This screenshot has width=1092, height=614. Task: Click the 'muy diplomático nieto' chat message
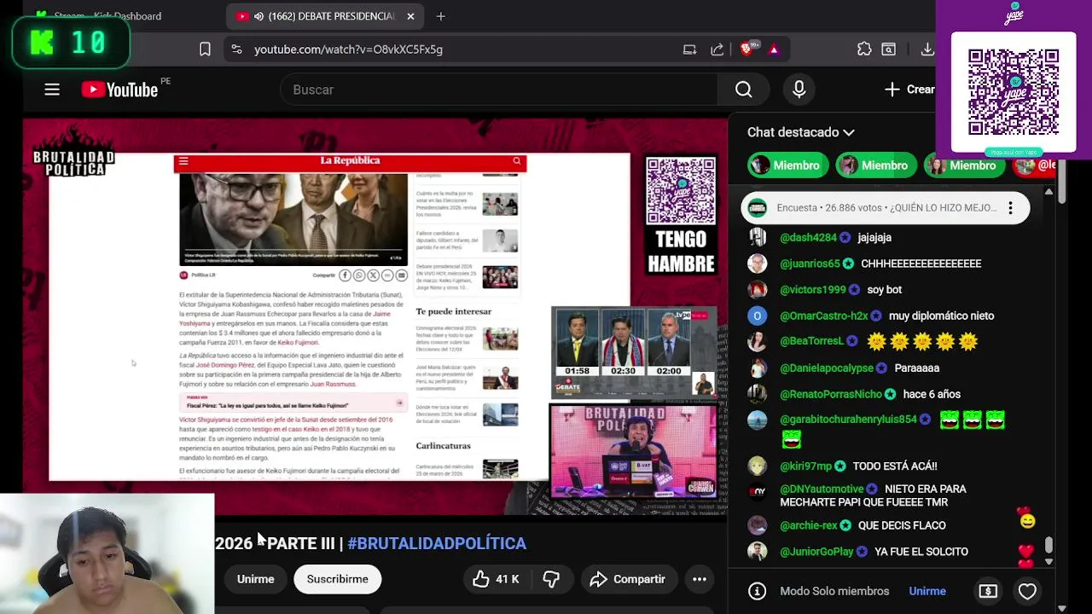click(x=941, y=316)
